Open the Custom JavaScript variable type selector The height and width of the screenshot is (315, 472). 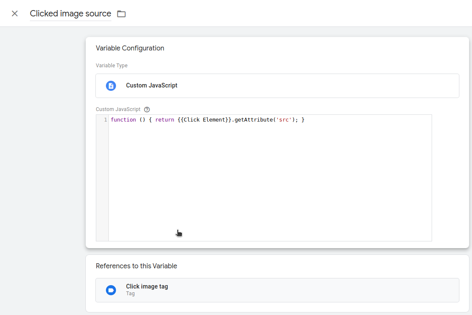(x=277, y=86)
